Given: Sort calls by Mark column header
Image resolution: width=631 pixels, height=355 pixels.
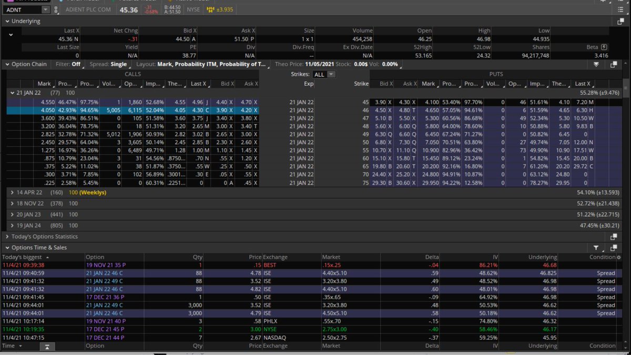Looking at the screenshot, I should tap(44, 84).
